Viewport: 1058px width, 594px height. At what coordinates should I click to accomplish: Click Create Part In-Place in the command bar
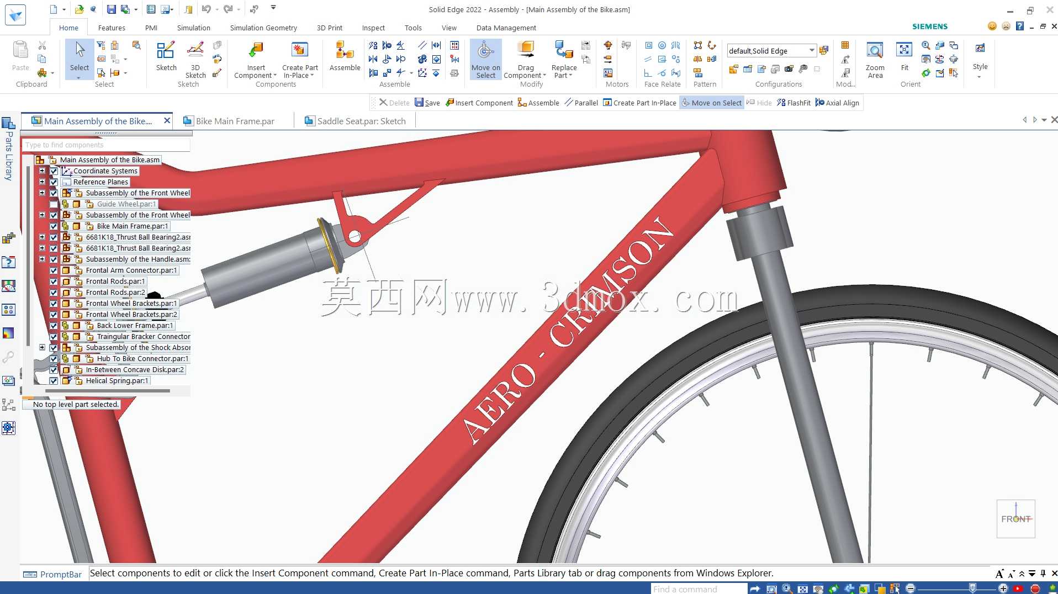(x=639, y=103)
